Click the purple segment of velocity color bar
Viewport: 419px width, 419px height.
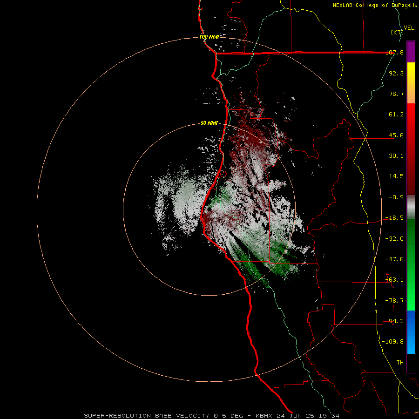click(411, 52)
